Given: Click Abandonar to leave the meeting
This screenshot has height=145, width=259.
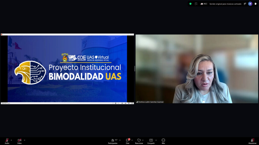Looking at the screenshot, I should pos(252,141).
